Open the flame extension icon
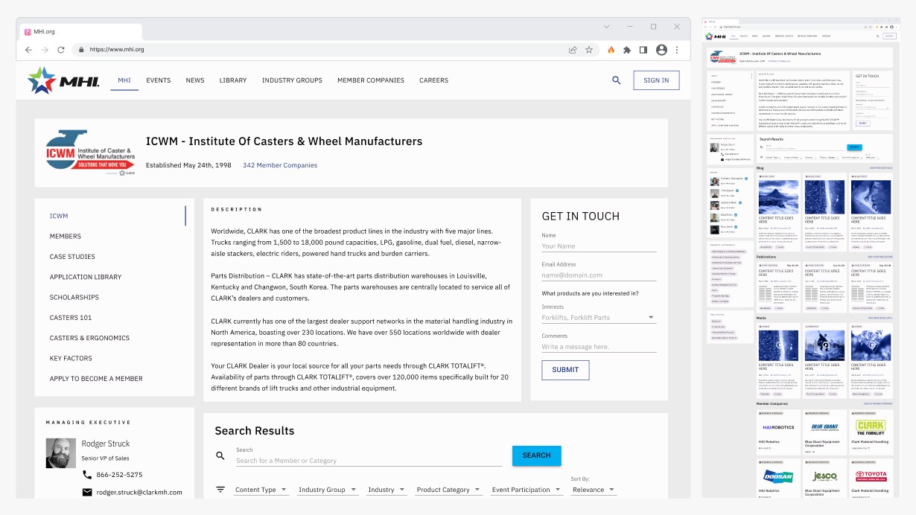 (x=611, y=50)
